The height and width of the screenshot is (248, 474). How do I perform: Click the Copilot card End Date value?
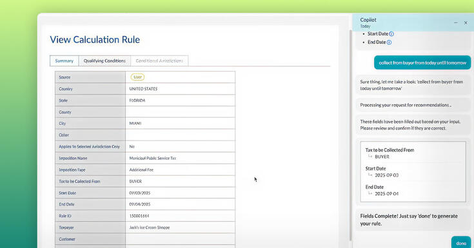(387, 194)
